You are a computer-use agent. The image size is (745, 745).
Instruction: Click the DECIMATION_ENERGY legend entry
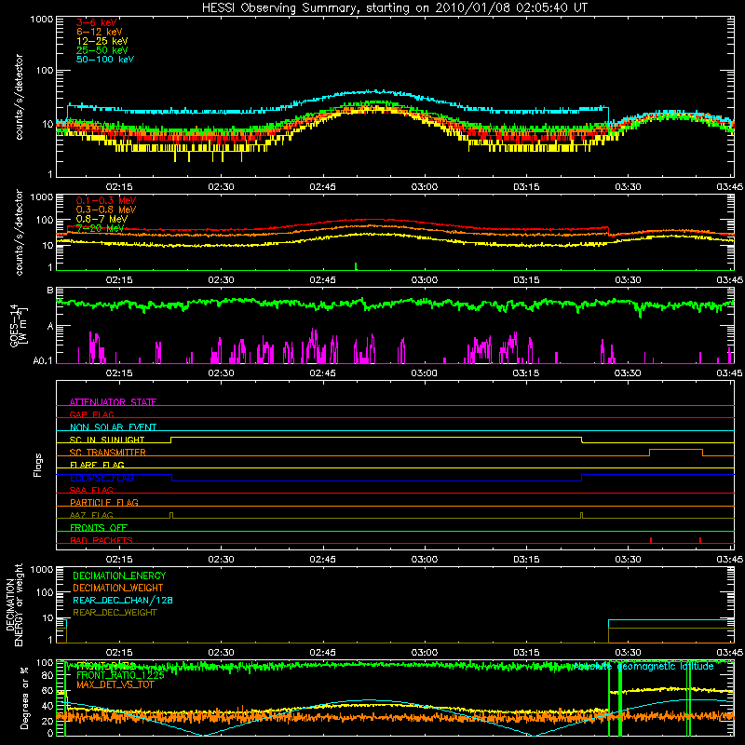click(x=119, y=576)
